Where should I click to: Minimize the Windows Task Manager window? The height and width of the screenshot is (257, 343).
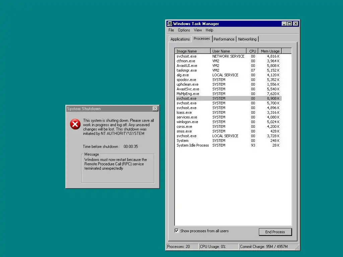click(284, 24)
